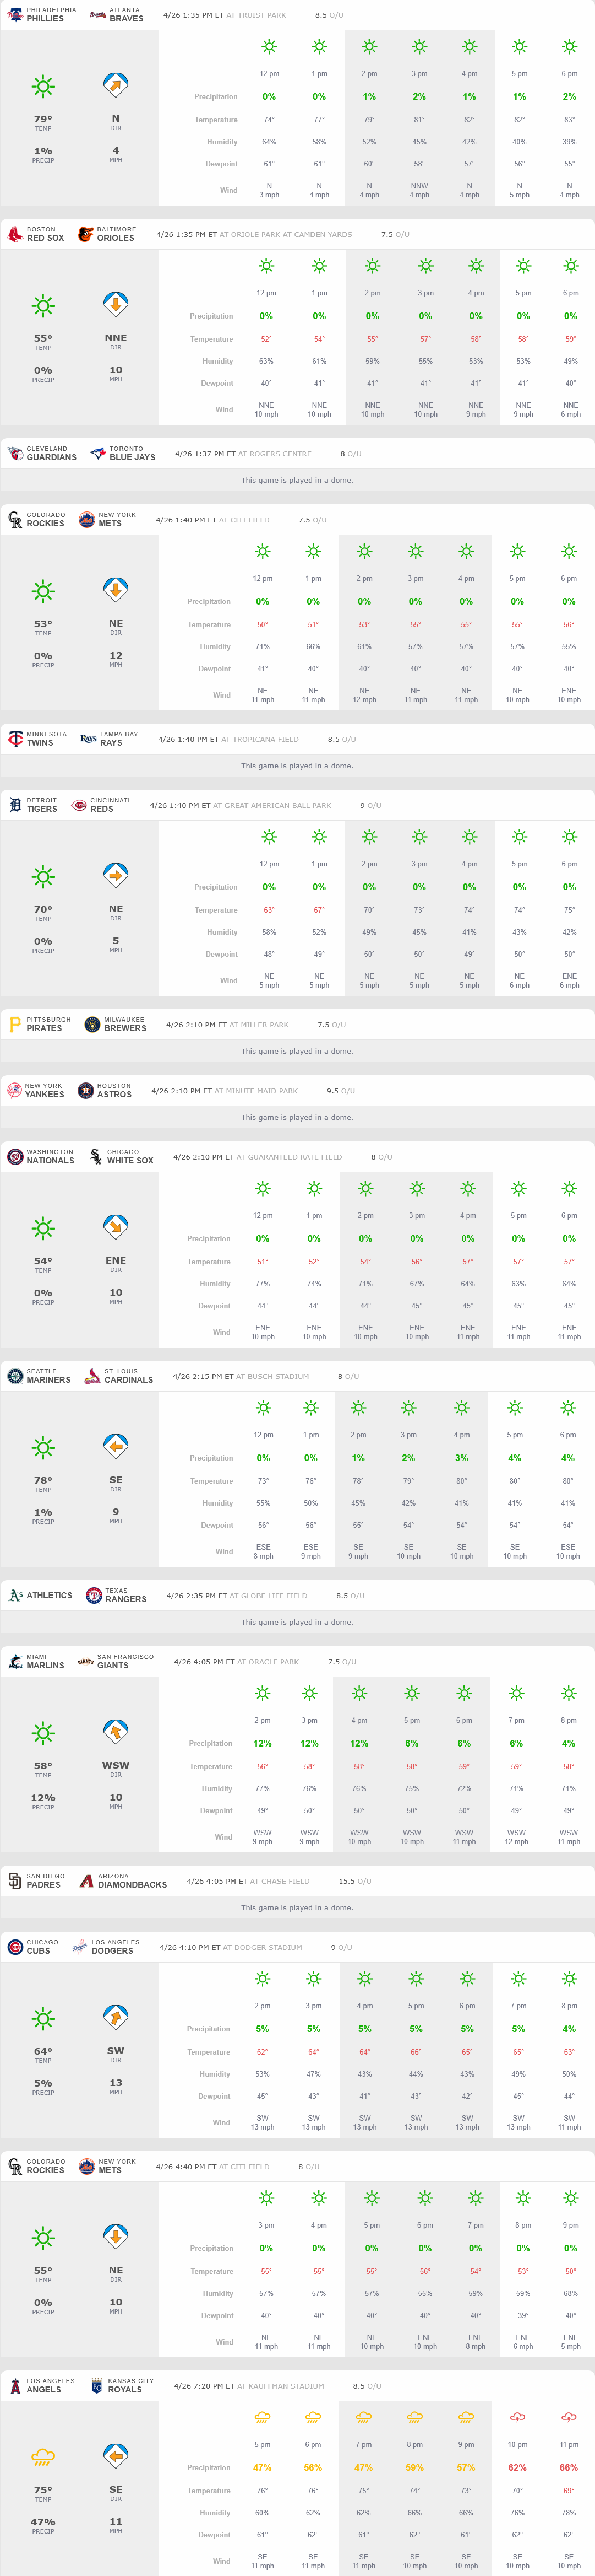
Task: Click the Tampa Bay Rays logo
Action: tap(88, 739)
